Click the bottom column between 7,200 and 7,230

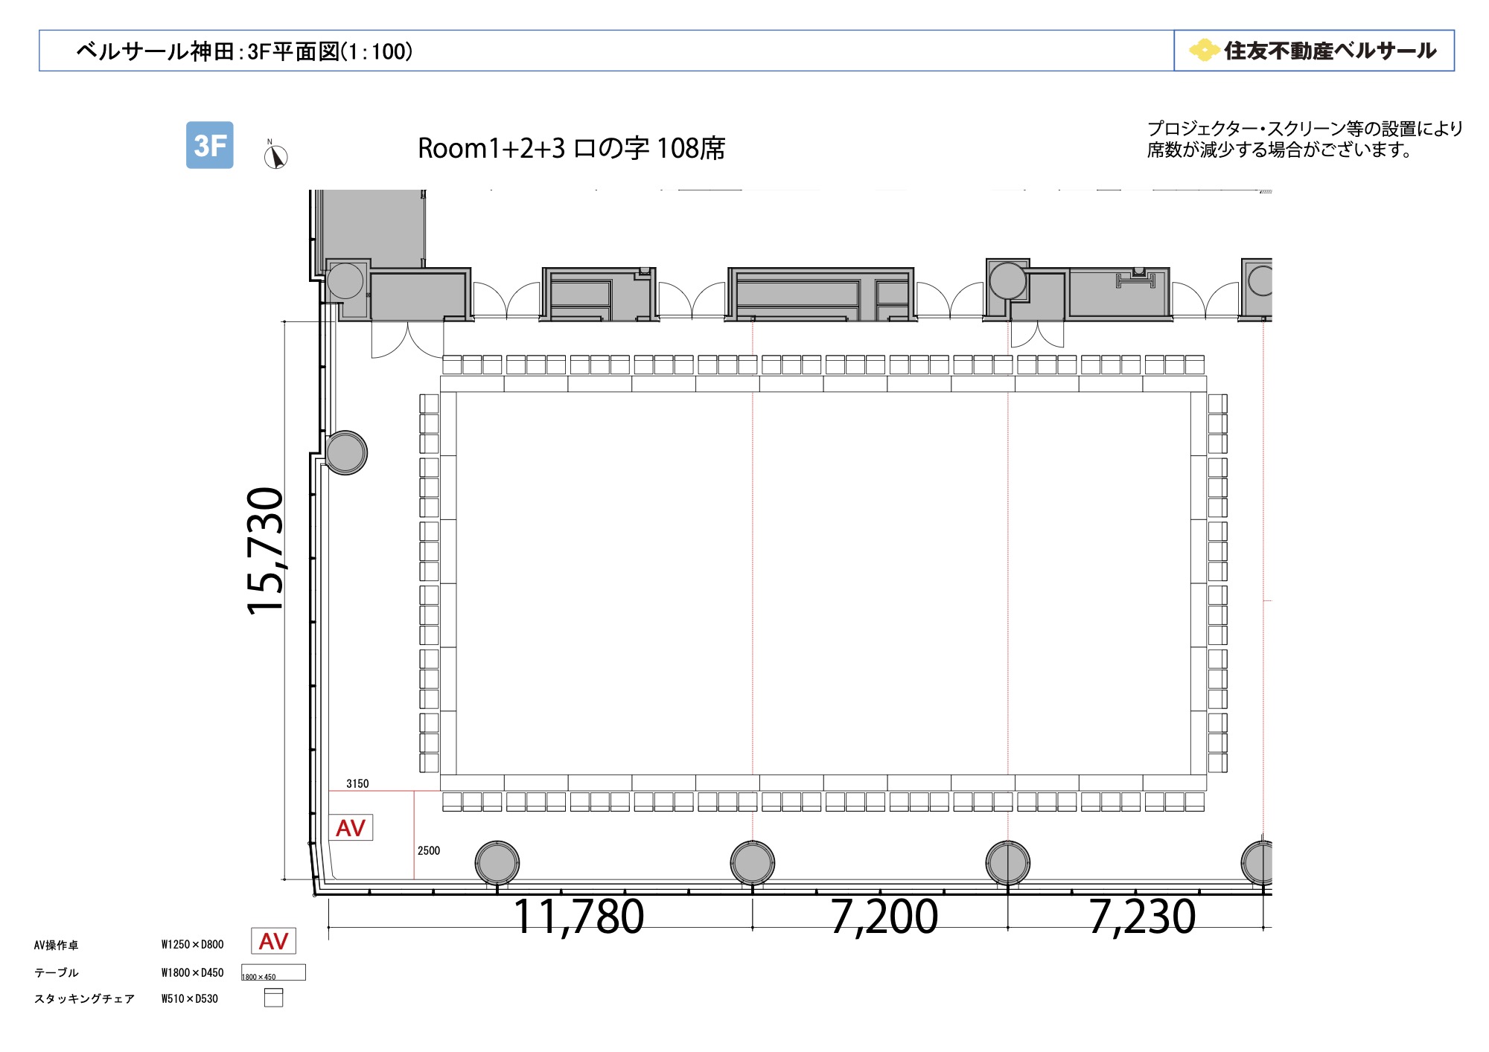1008,863
